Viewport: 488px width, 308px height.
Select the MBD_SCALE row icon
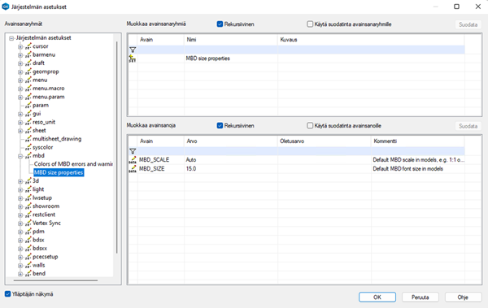tap(133, 160)
